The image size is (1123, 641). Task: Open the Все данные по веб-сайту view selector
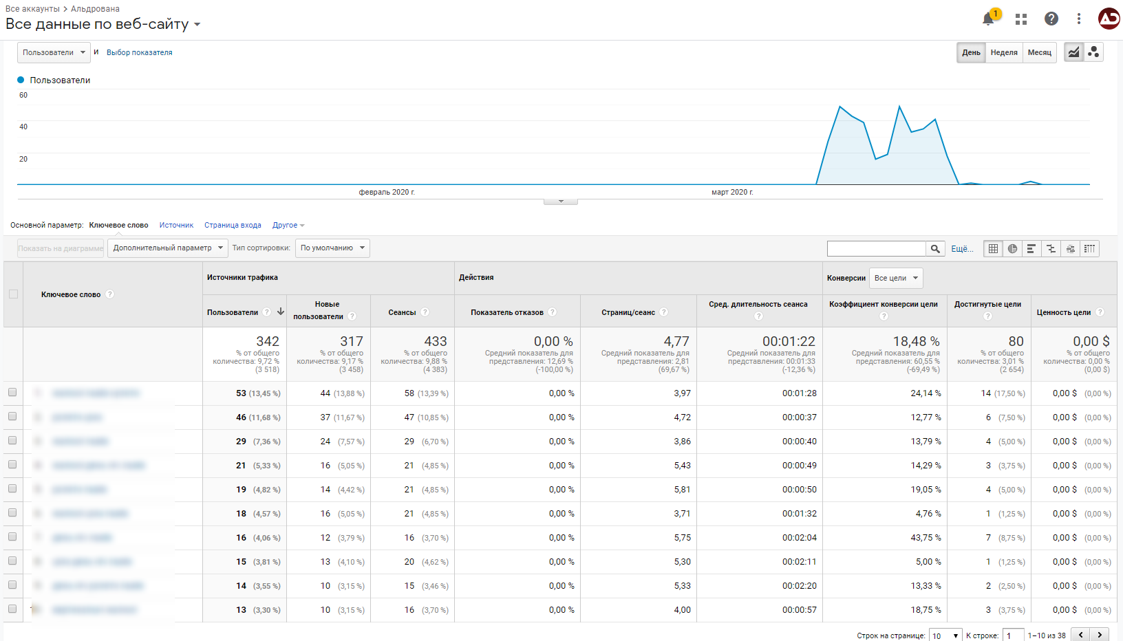coord(103,24)
